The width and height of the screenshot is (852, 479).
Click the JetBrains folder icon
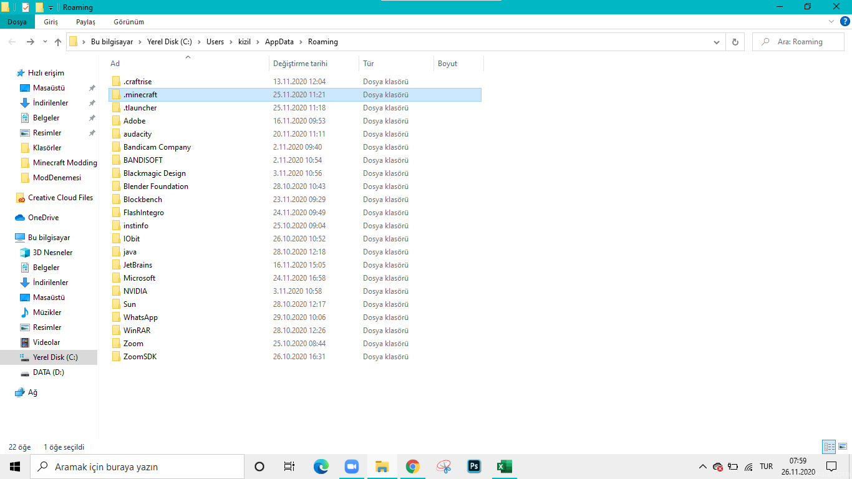116,265
